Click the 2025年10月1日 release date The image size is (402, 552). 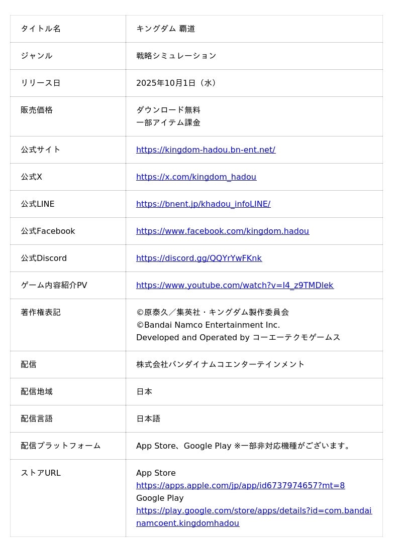176,83
